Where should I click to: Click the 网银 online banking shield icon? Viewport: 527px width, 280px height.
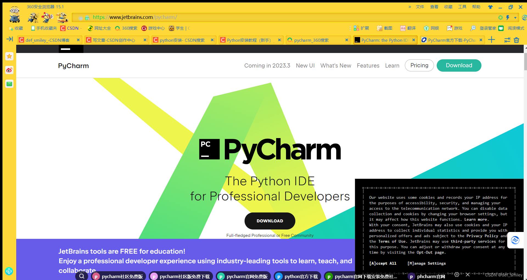pos(431,28)
